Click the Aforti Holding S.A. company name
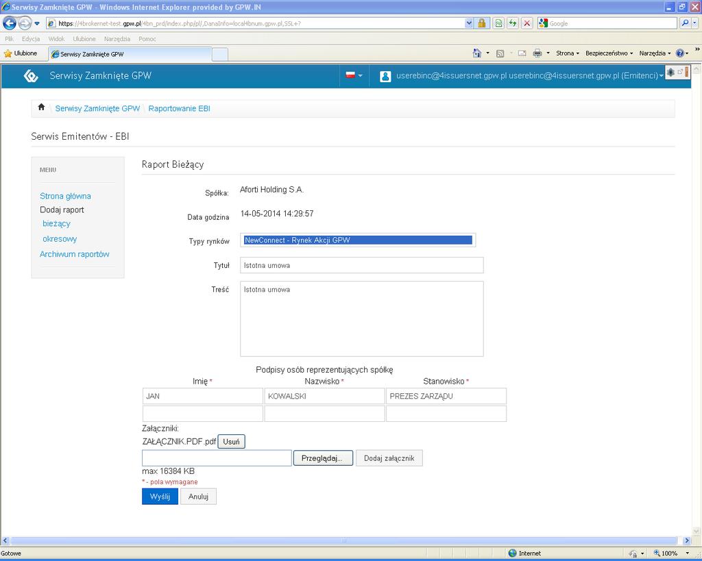The height and width of the screenshot is (561, 702). pos(271,190)
